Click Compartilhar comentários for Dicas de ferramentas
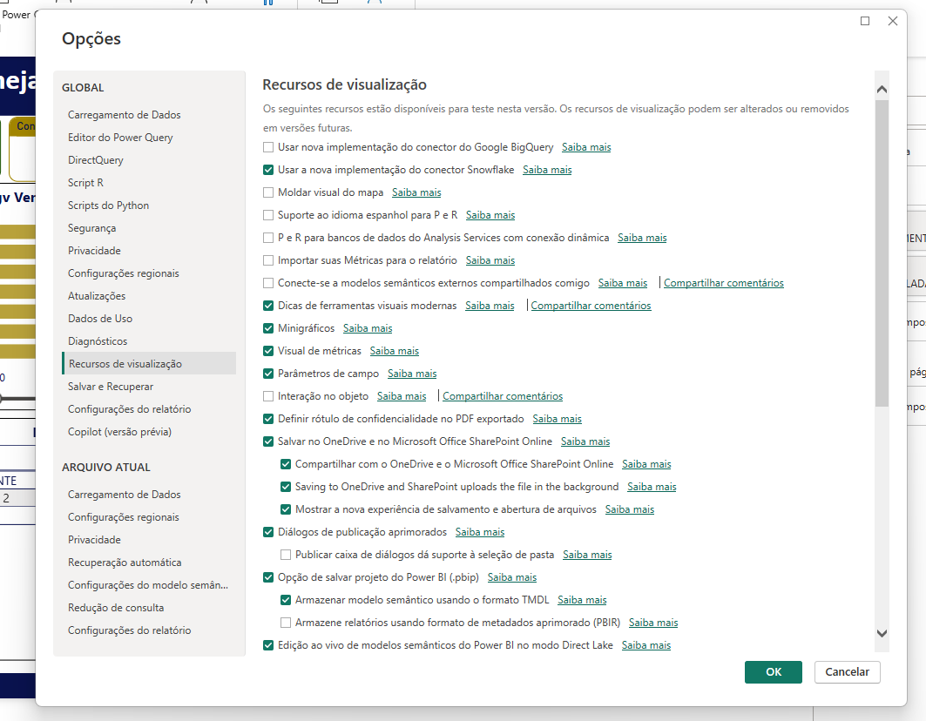The width and height of the screenshot is (926, 721). pos(591,306)
